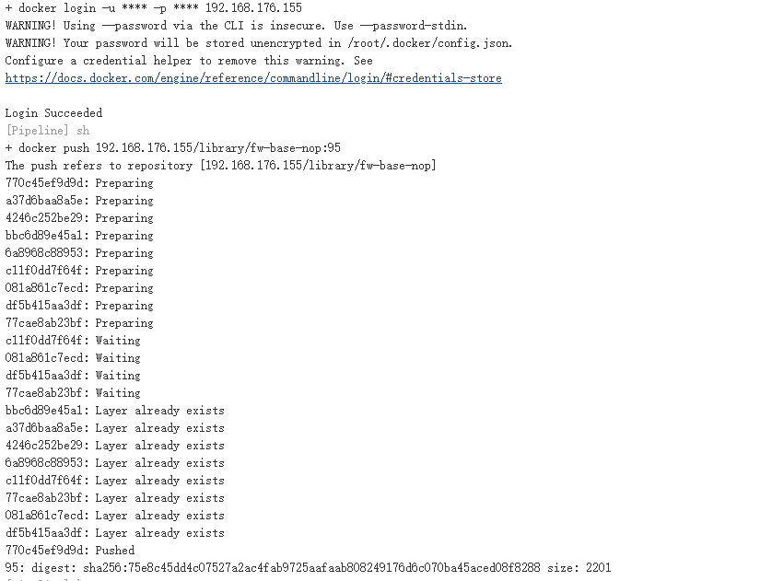Click the docker push command line
The image size is (760, 581).
coord(173,148)
